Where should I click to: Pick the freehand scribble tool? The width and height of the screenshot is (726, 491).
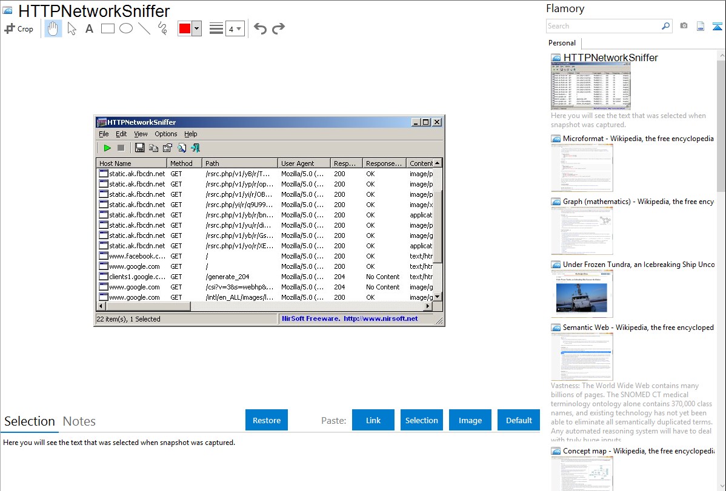[x=162, y=28]
